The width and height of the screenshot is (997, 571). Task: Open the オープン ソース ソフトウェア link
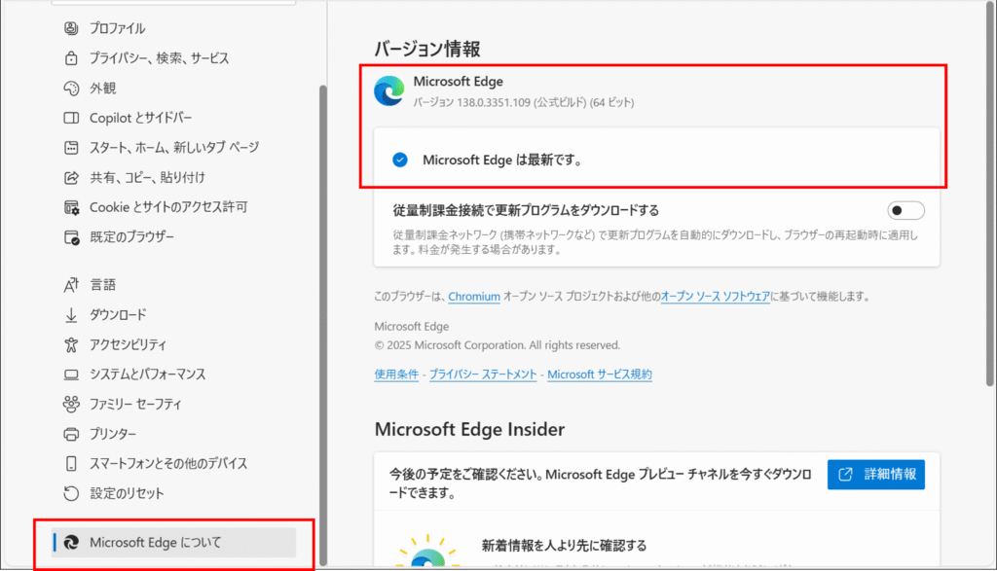(716, 297)
